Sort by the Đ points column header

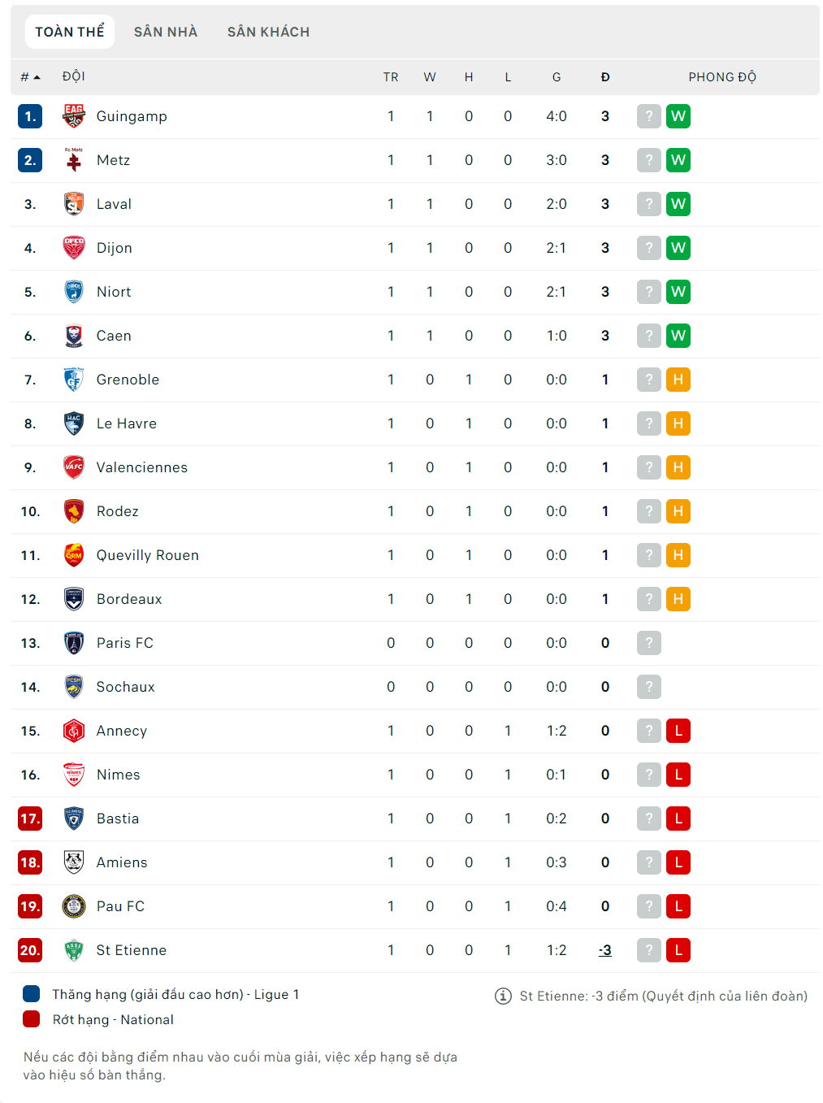(x=605, y=77)
